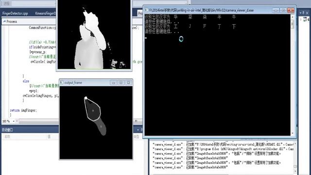Click the iHCRAPI.dll loaded output line
This screenshot has height=175, width=311.
[x=224, y=144]
